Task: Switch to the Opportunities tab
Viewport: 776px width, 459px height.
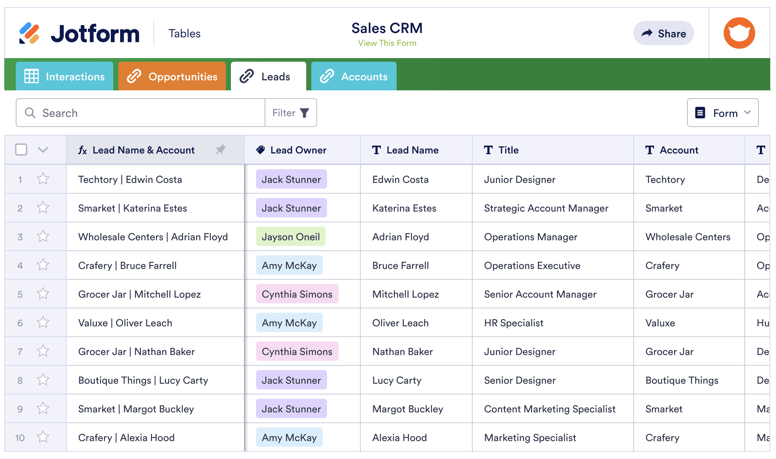Action: (x=172, y=76)
